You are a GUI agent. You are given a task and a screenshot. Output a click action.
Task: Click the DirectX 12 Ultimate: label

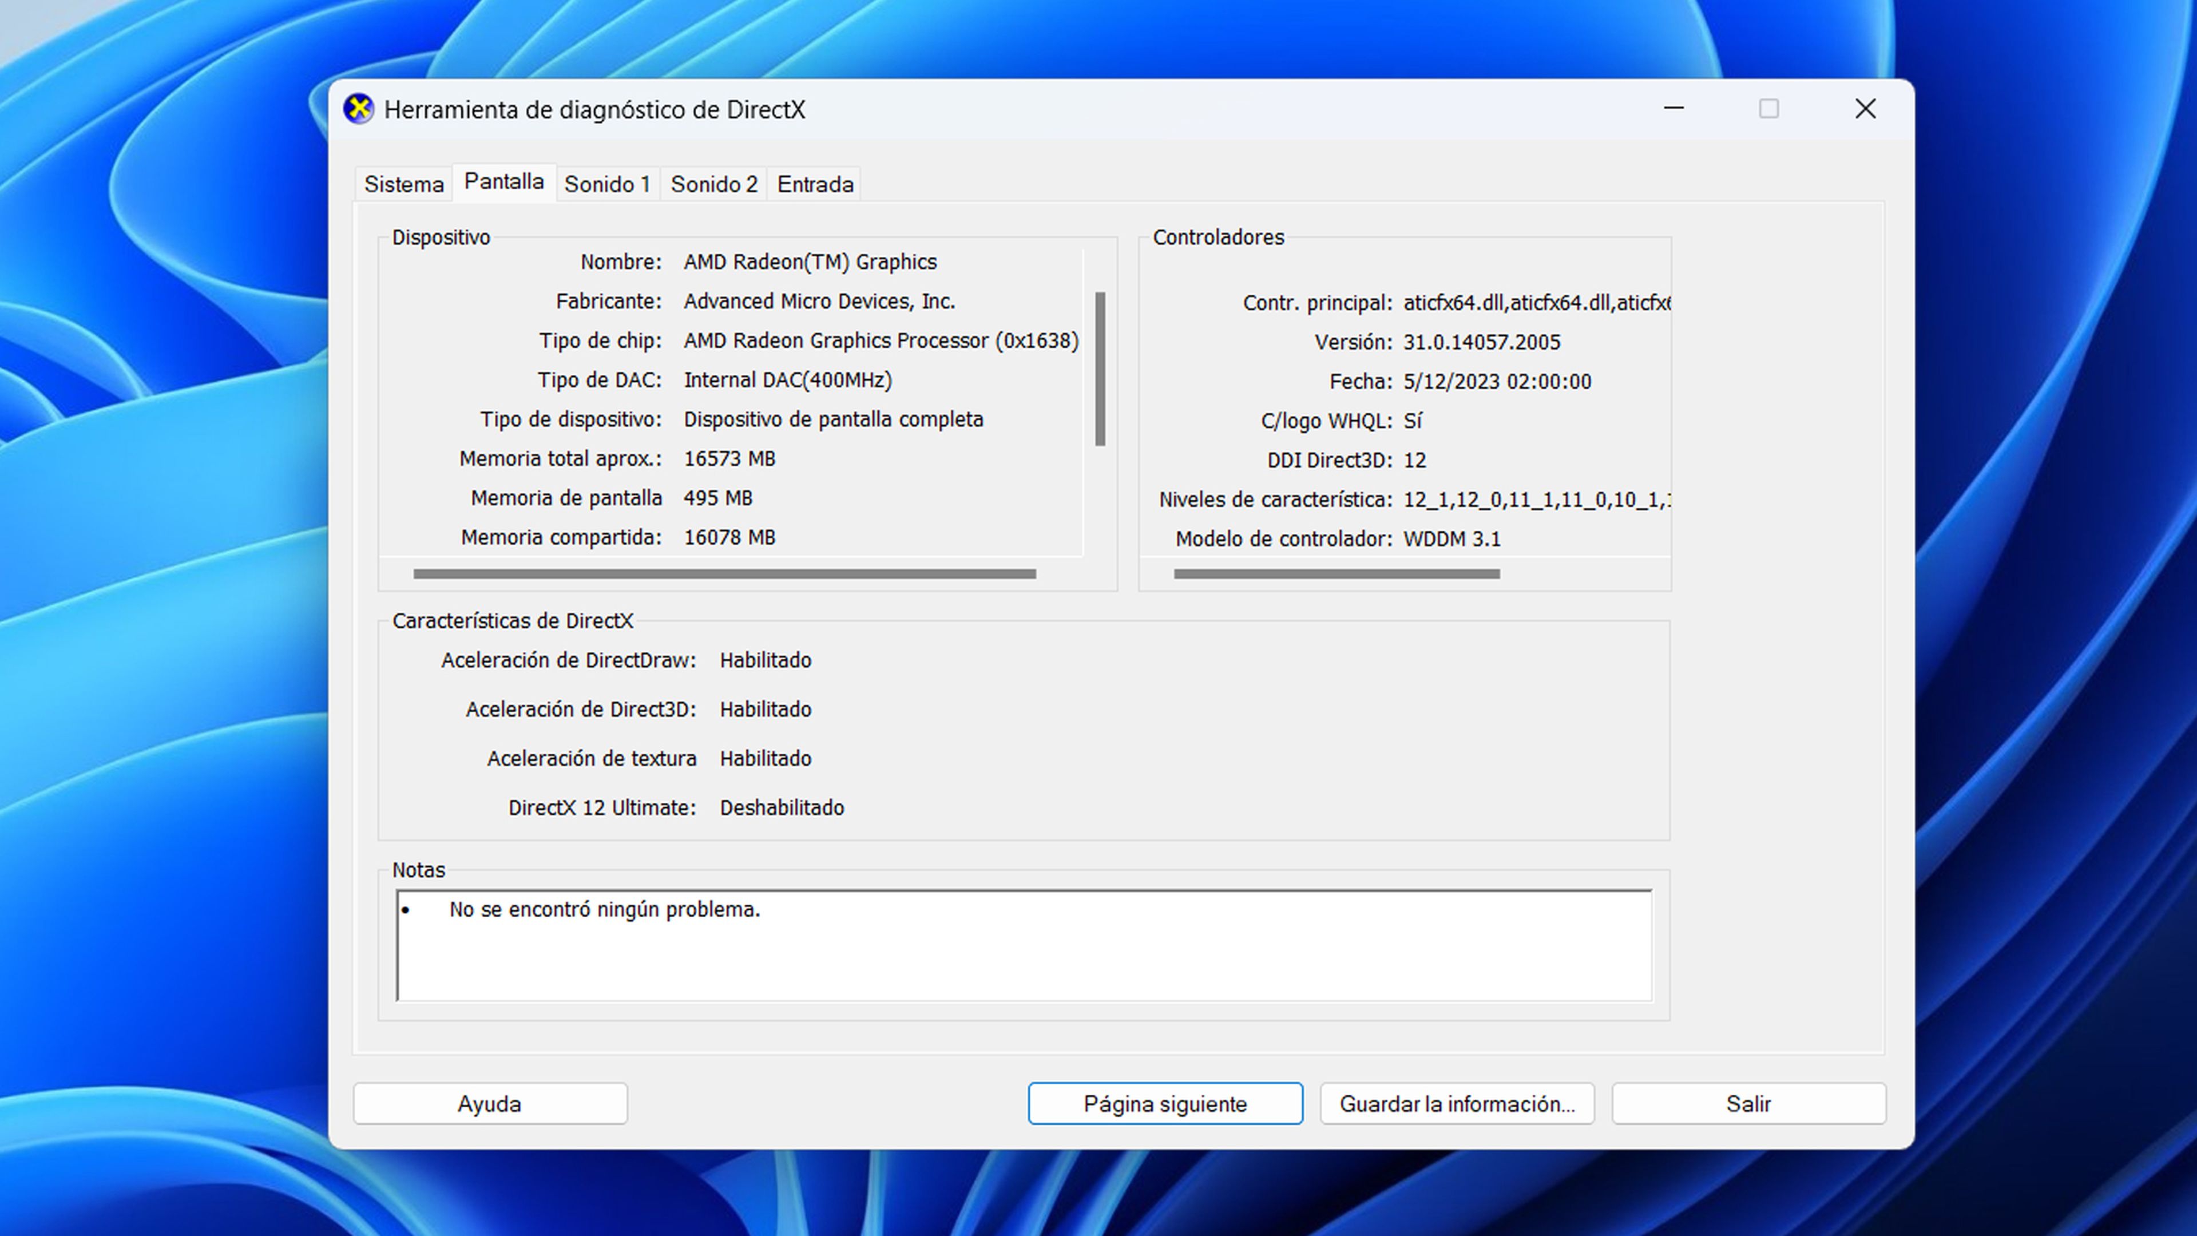click(x=602, y=808)
